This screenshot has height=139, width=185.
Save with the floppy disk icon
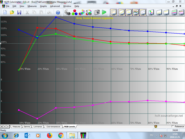coord(19,12)
